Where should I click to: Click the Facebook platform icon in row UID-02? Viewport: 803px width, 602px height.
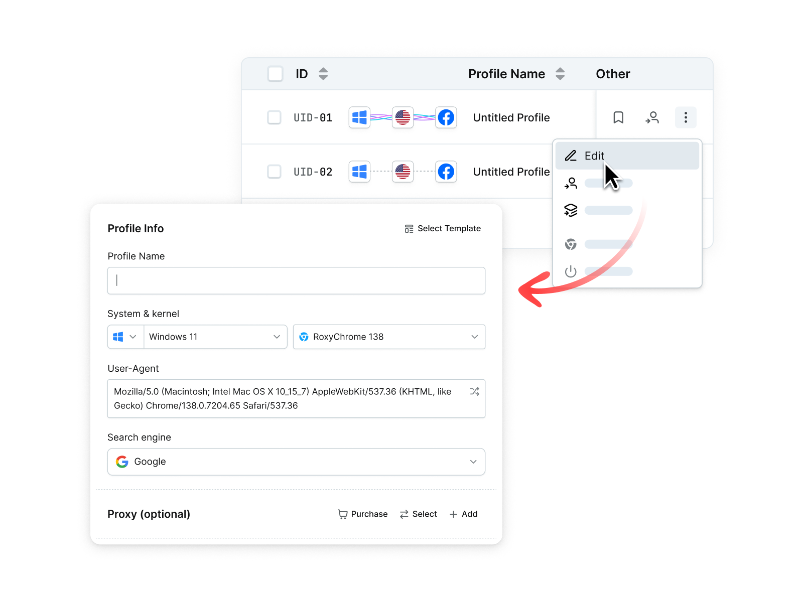[446, 171]
